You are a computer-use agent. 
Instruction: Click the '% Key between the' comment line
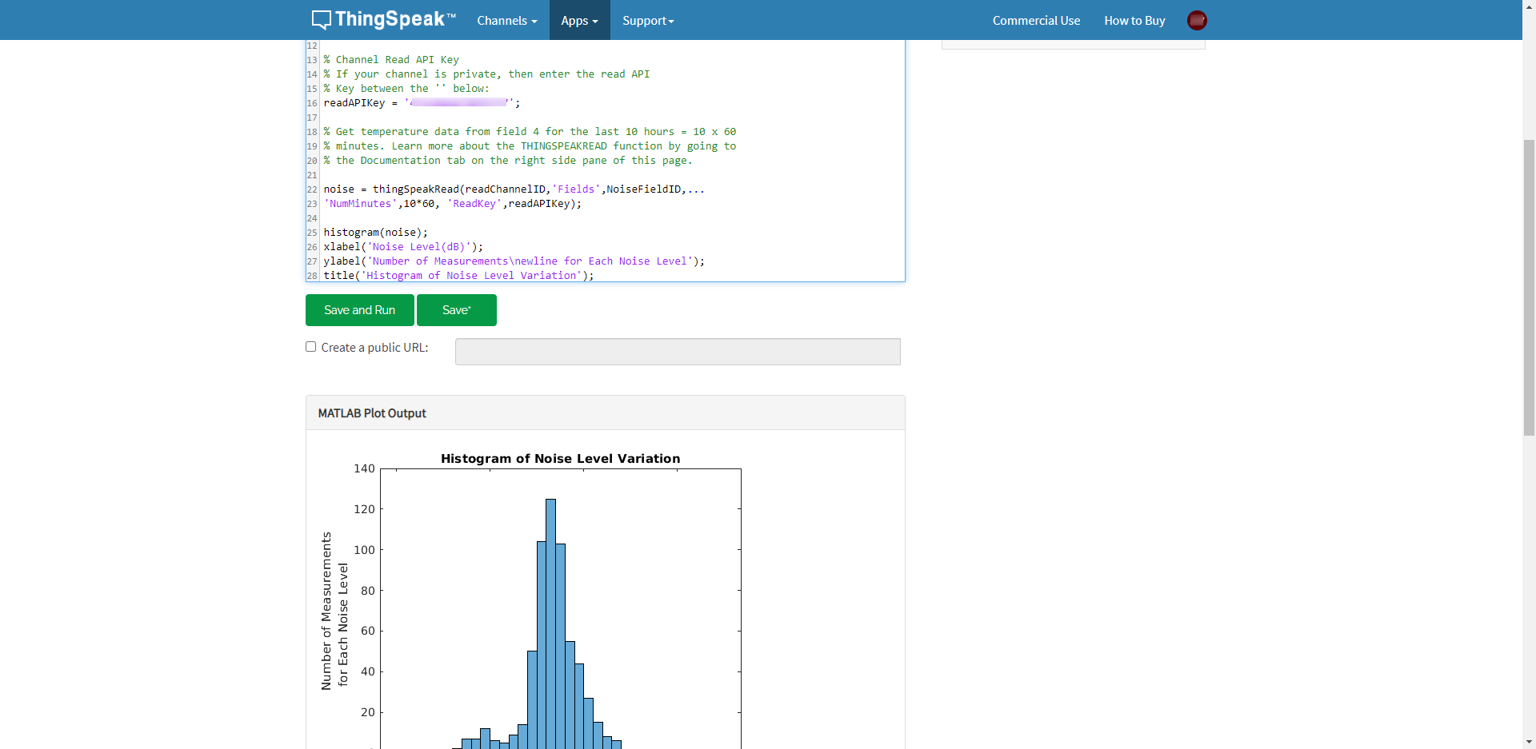406,89
